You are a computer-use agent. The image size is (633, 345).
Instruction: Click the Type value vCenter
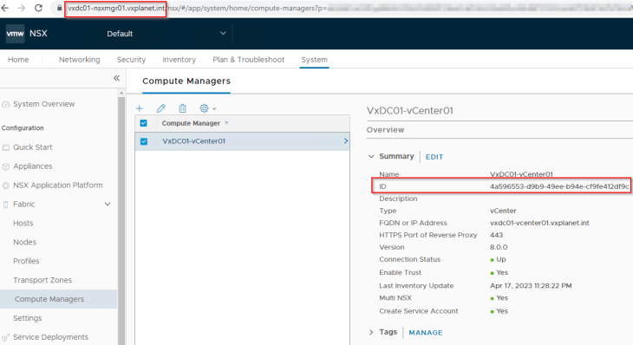[503, 211]
